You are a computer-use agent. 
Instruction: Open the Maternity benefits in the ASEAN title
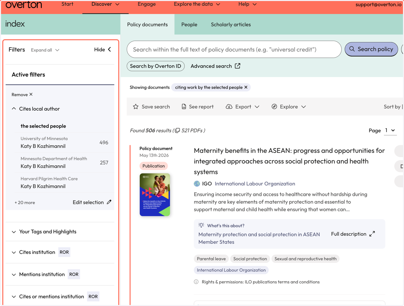click(x=289, y=161)
